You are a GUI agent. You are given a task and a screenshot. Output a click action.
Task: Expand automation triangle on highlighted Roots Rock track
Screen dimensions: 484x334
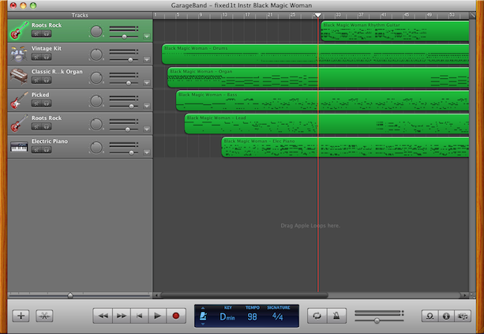[x=147, y=36]
